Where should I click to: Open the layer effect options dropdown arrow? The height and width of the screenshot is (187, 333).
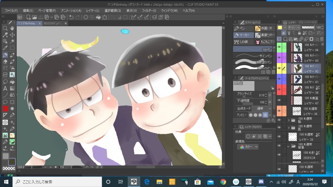click(270, 136)
